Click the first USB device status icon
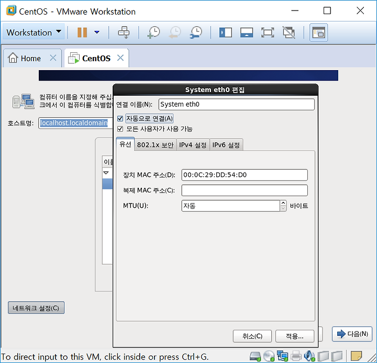The image size is (377, 363). [323, 356]
